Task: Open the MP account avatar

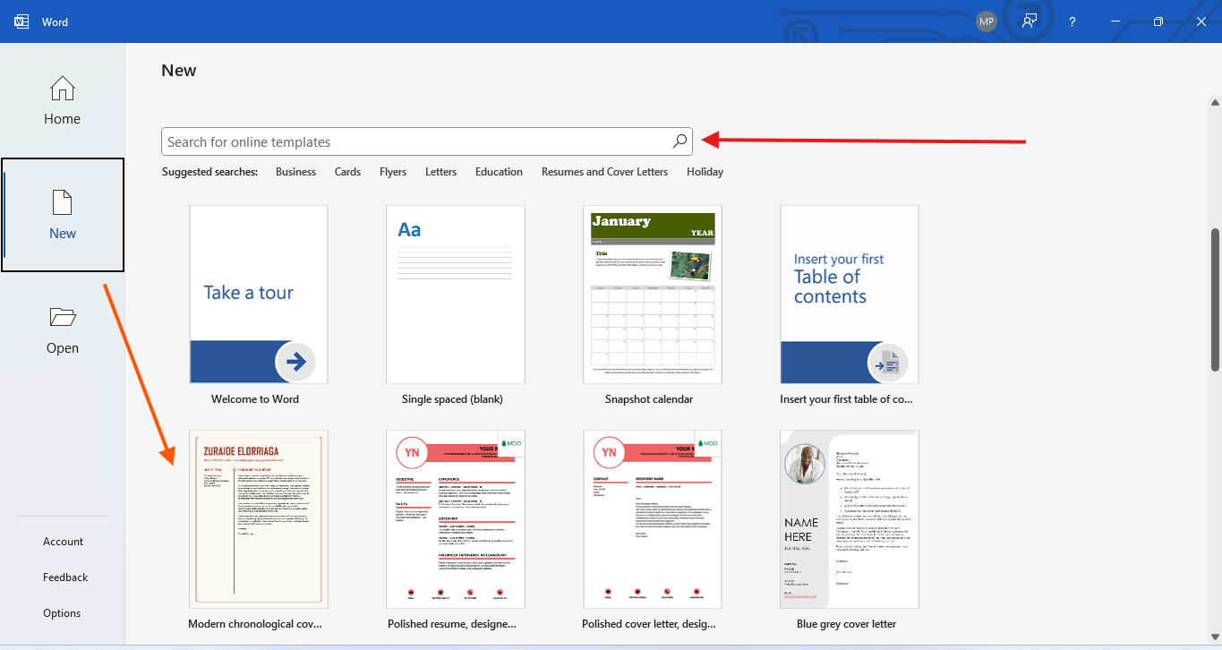Action: coord(986,21)
